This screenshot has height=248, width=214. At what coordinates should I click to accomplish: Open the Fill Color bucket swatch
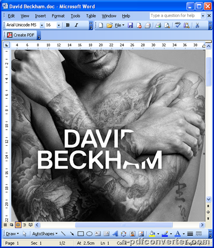(152, 234)
